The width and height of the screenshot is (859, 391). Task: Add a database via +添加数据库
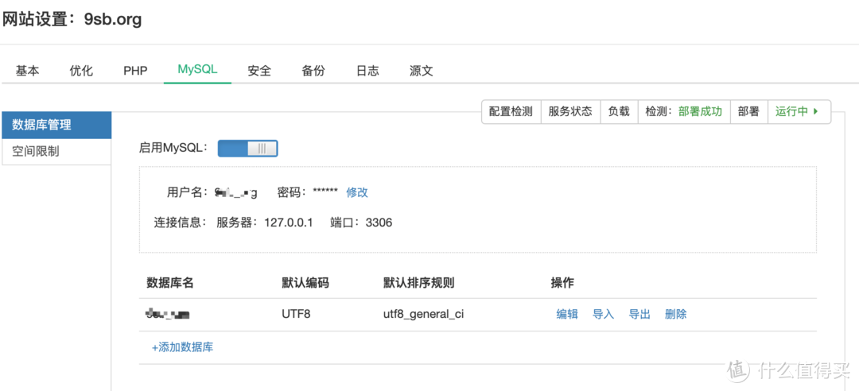coord(182,347)
